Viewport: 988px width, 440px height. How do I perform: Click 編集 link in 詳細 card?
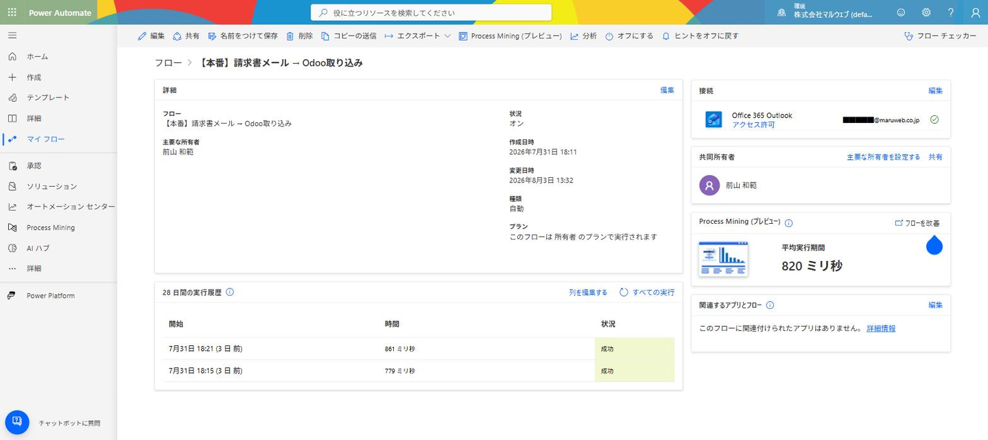click(667, 90)
